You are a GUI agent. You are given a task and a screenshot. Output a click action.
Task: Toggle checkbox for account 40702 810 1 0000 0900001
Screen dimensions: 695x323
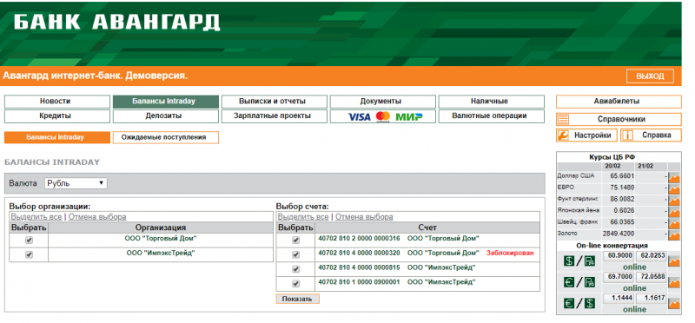tap(295, 284)
